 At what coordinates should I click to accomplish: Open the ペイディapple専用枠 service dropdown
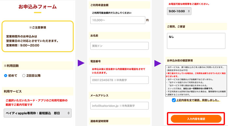click(x=38, y=113)
